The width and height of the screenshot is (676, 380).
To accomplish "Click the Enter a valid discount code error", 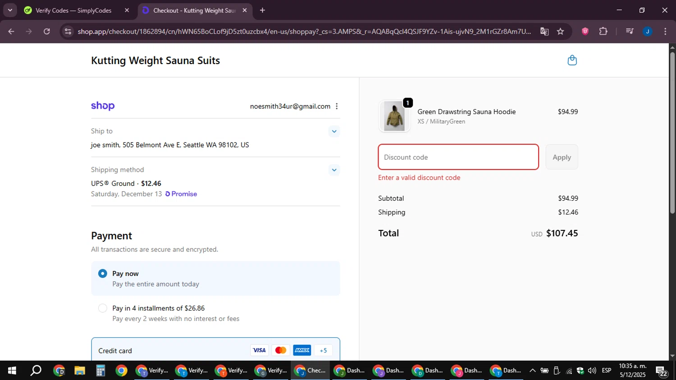I will pyautogui.click(x=419, y=178).
